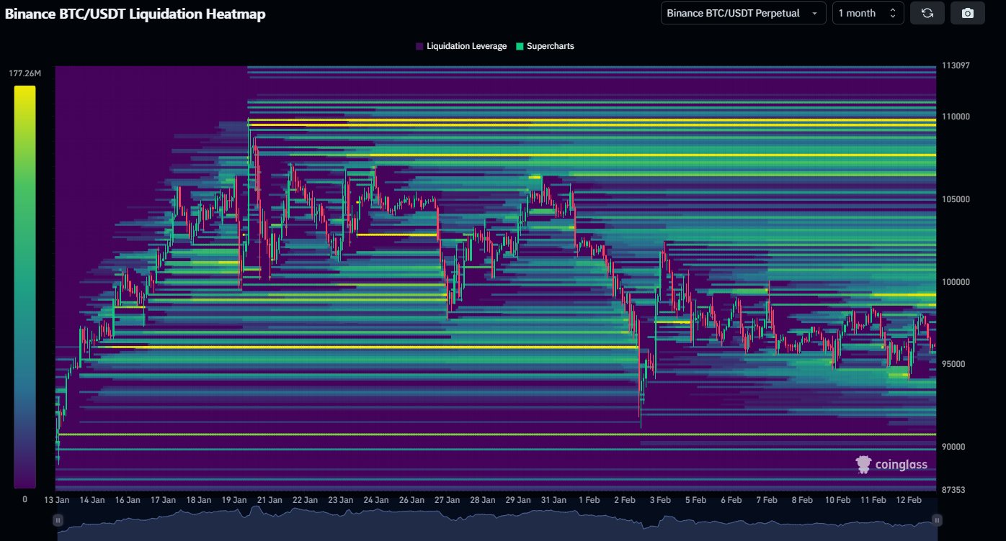Click the up/down arrows on 1 month selector
1006x541 pixels.
(893, 13)
